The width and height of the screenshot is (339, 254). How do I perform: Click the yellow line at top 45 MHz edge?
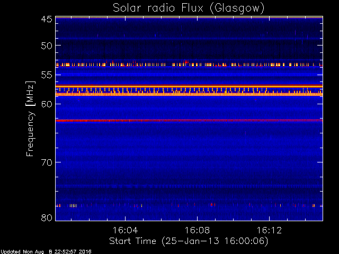pyautogui.click(x=189, y=17)
